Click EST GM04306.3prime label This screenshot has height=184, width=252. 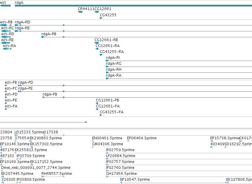point(107,144)
